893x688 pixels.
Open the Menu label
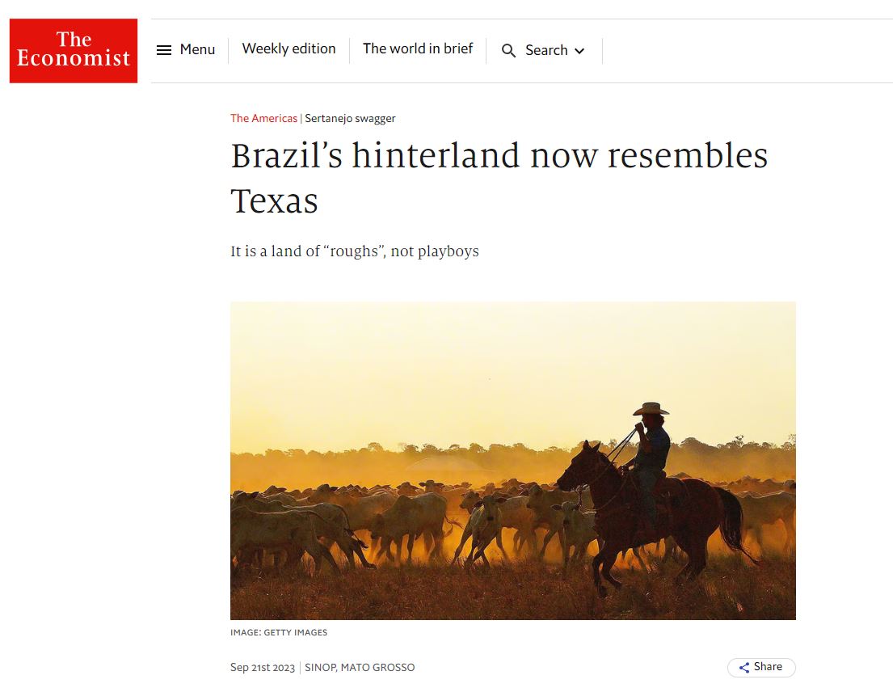(197, 49)
